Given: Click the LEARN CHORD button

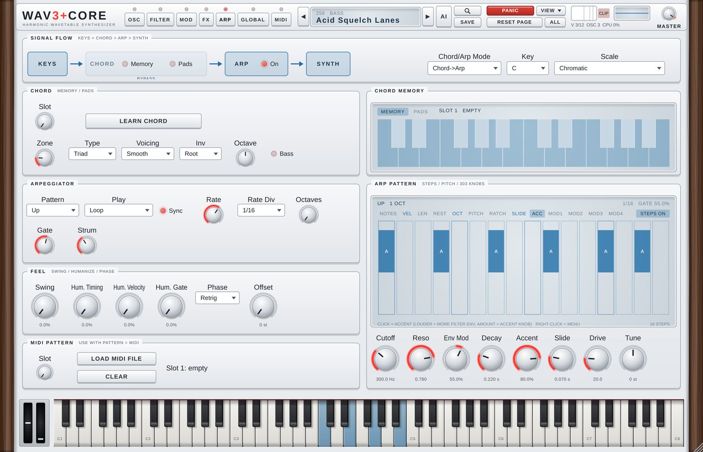Looking at the screenshot, I should pos(144,121).
